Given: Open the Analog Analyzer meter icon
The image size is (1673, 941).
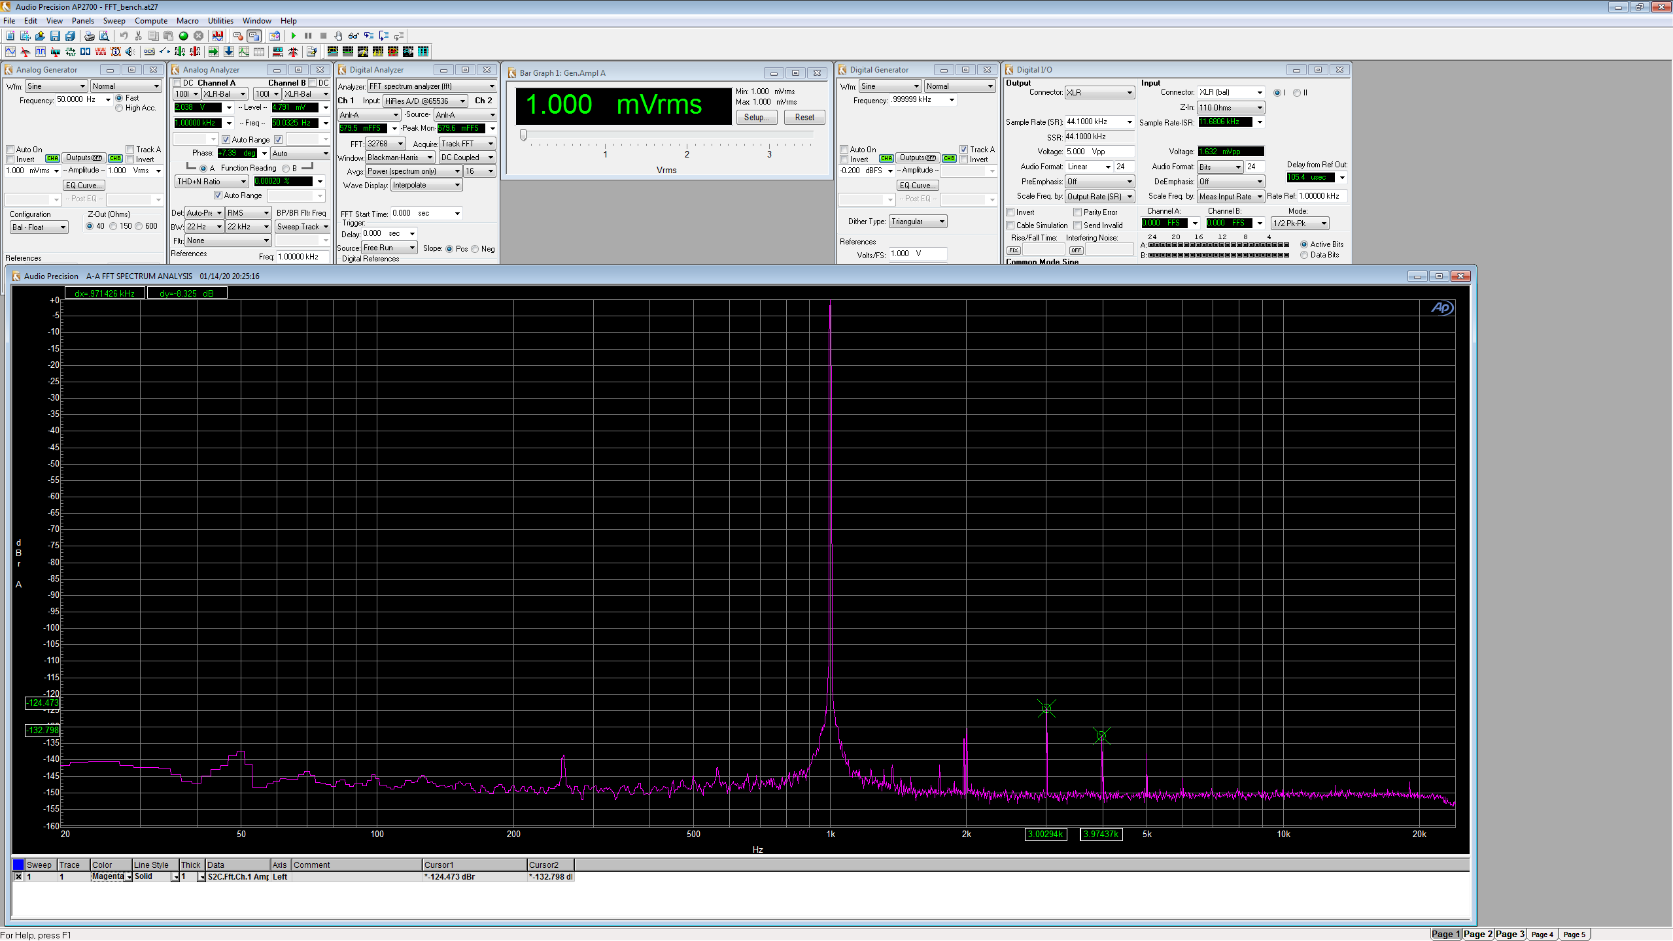Looking at the screenshot, I should coord(25,52).
